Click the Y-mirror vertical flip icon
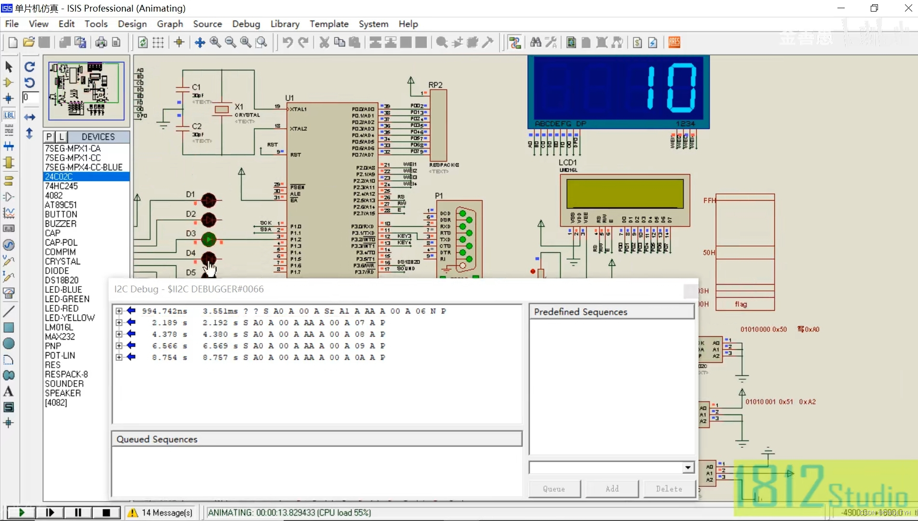Viewport: 918px width, 521px height. coord(30,133)
